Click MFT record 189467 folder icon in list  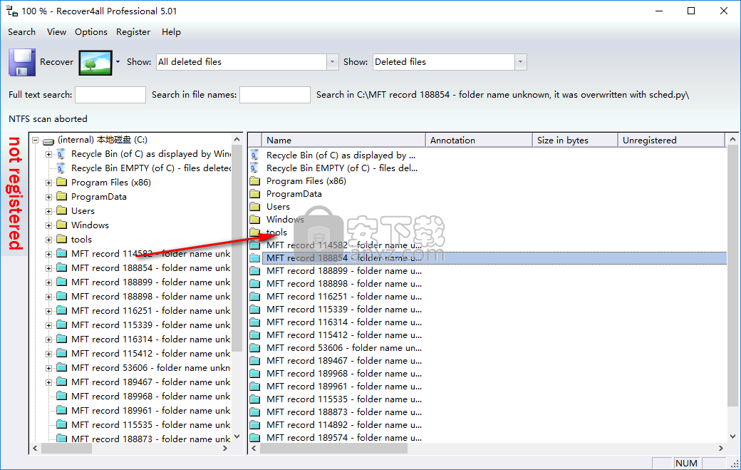pos(255,361)
